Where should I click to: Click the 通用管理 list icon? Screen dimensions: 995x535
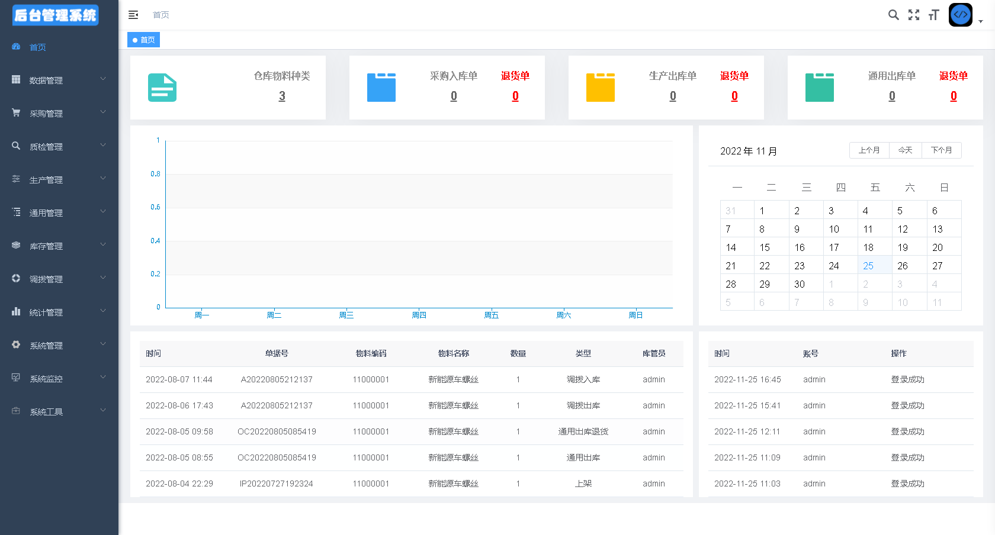[16, 212]
